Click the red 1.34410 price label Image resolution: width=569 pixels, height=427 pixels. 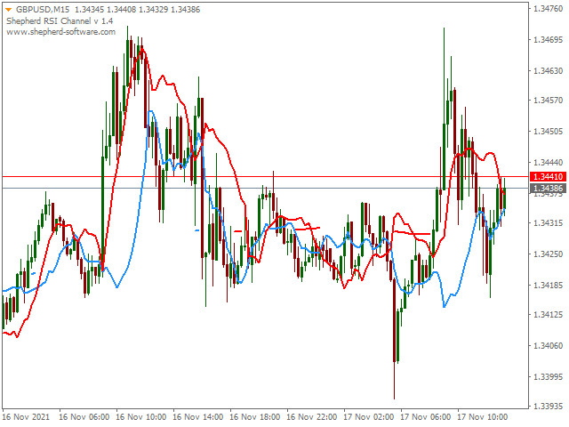(548, 177)
